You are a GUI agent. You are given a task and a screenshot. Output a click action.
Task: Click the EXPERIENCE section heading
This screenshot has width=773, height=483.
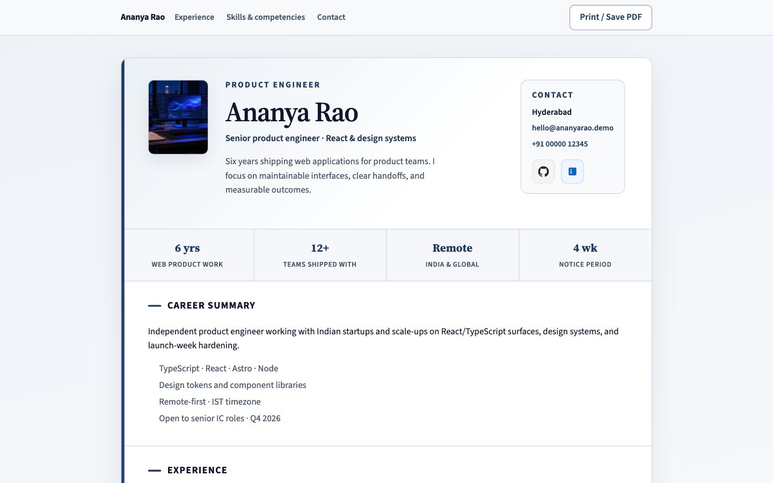coord(198,470)
